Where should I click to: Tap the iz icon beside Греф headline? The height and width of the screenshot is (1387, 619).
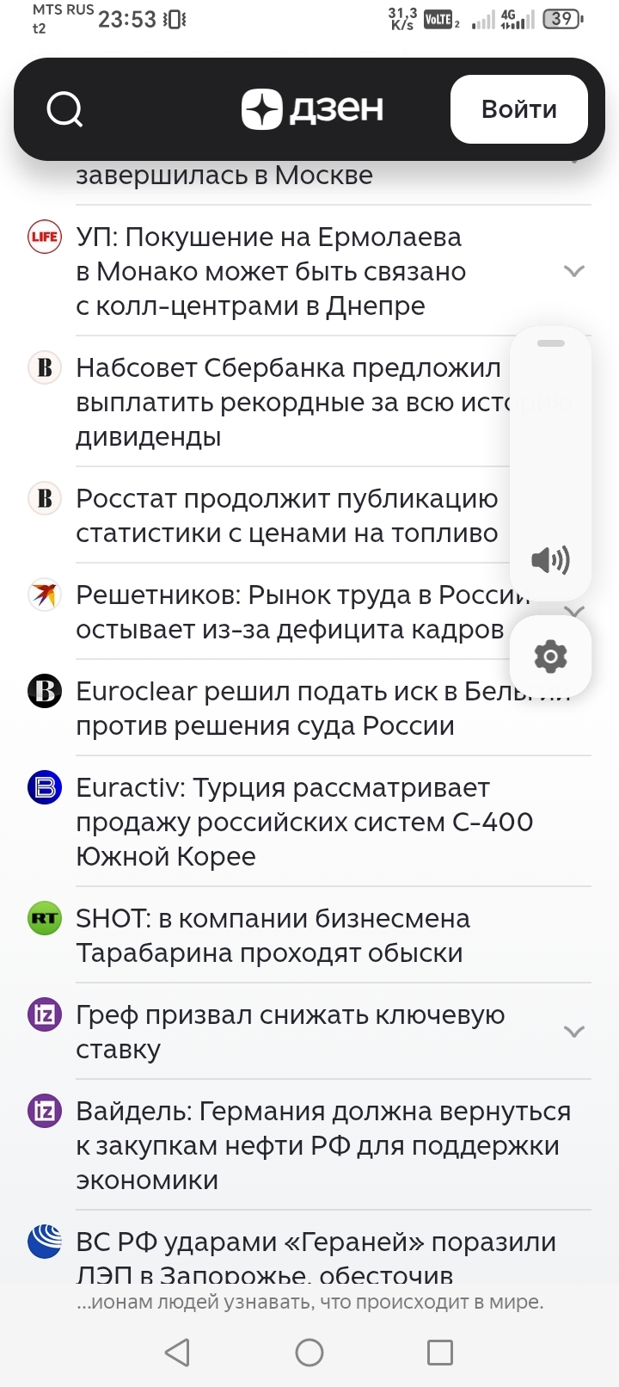tap(45, 1014)
